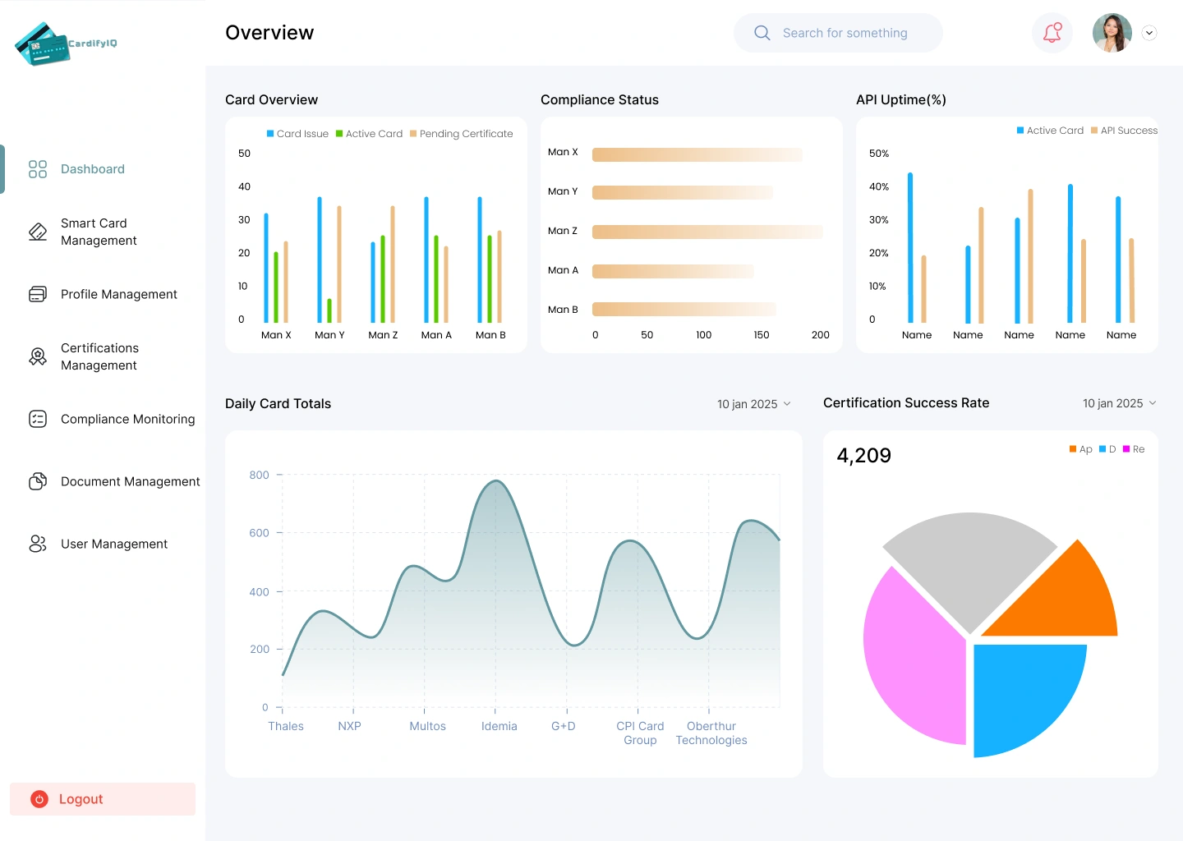Click the NXP axis label
The height and width of the screenshot is (841, 1183).
point(349,726)
